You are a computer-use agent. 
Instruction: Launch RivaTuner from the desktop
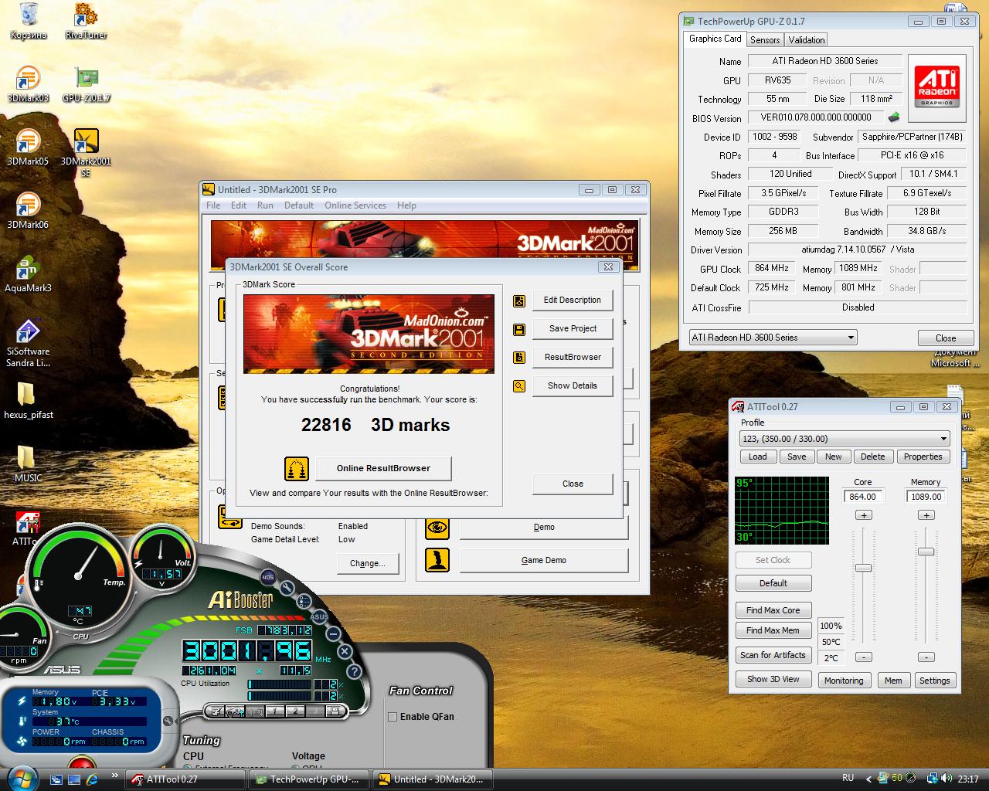tap(86, 21)
